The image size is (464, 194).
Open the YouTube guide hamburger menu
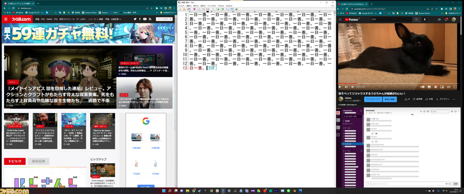(x=340, y=20)
